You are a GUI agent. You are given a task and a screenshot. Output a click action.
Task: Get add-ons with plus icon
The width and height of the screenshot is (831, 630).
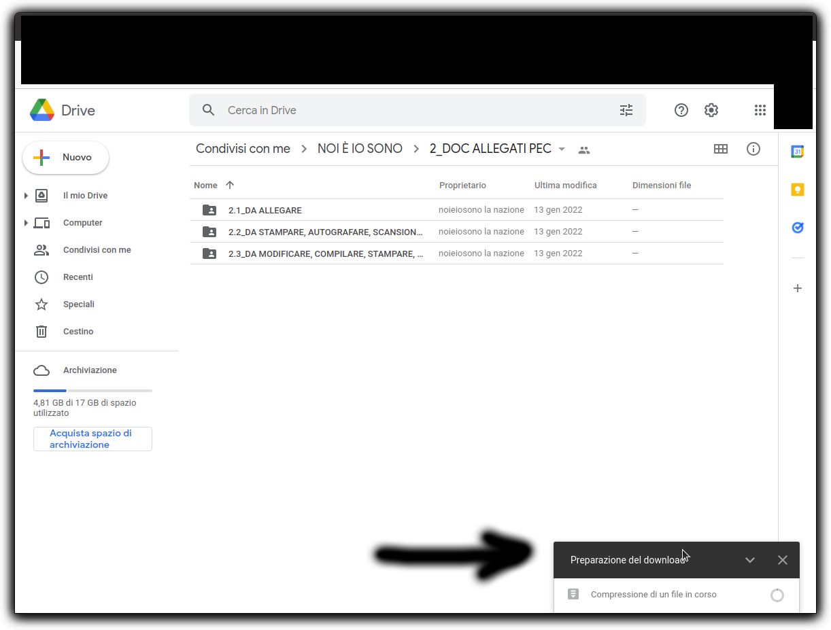coord(798,288)
